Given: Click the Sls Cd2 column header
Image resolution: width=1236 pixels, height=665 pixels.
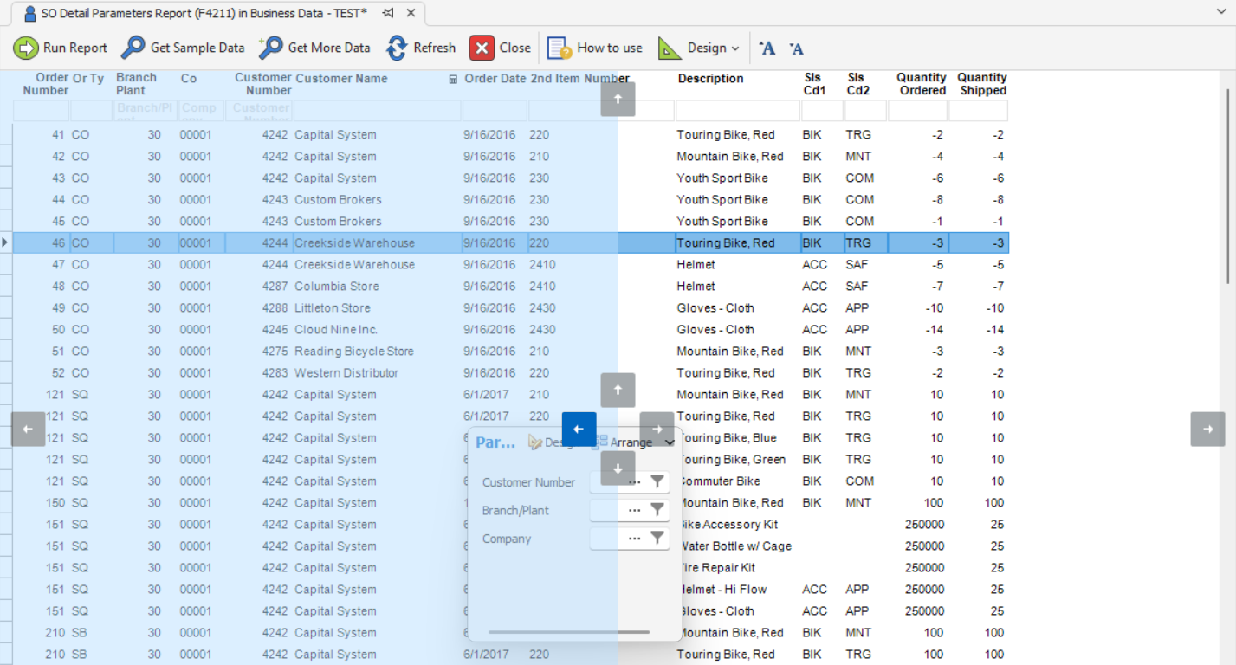Looking at the screenshot, I should click(x=865, y=84).
